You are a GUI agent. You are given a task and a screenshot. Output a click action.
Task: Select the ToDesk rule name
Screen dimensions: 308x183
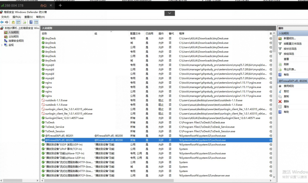[50, 123]
